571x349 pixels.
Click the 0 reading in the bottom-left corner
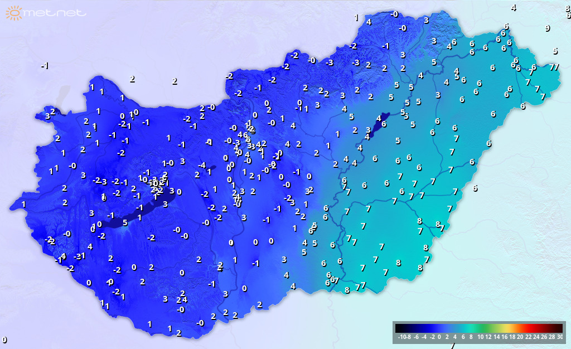click(4, 340)
